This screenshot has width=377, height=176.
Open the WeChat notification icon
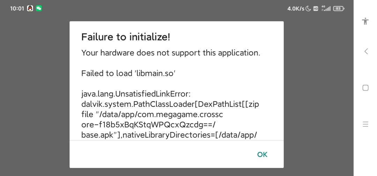click(39, 8)
